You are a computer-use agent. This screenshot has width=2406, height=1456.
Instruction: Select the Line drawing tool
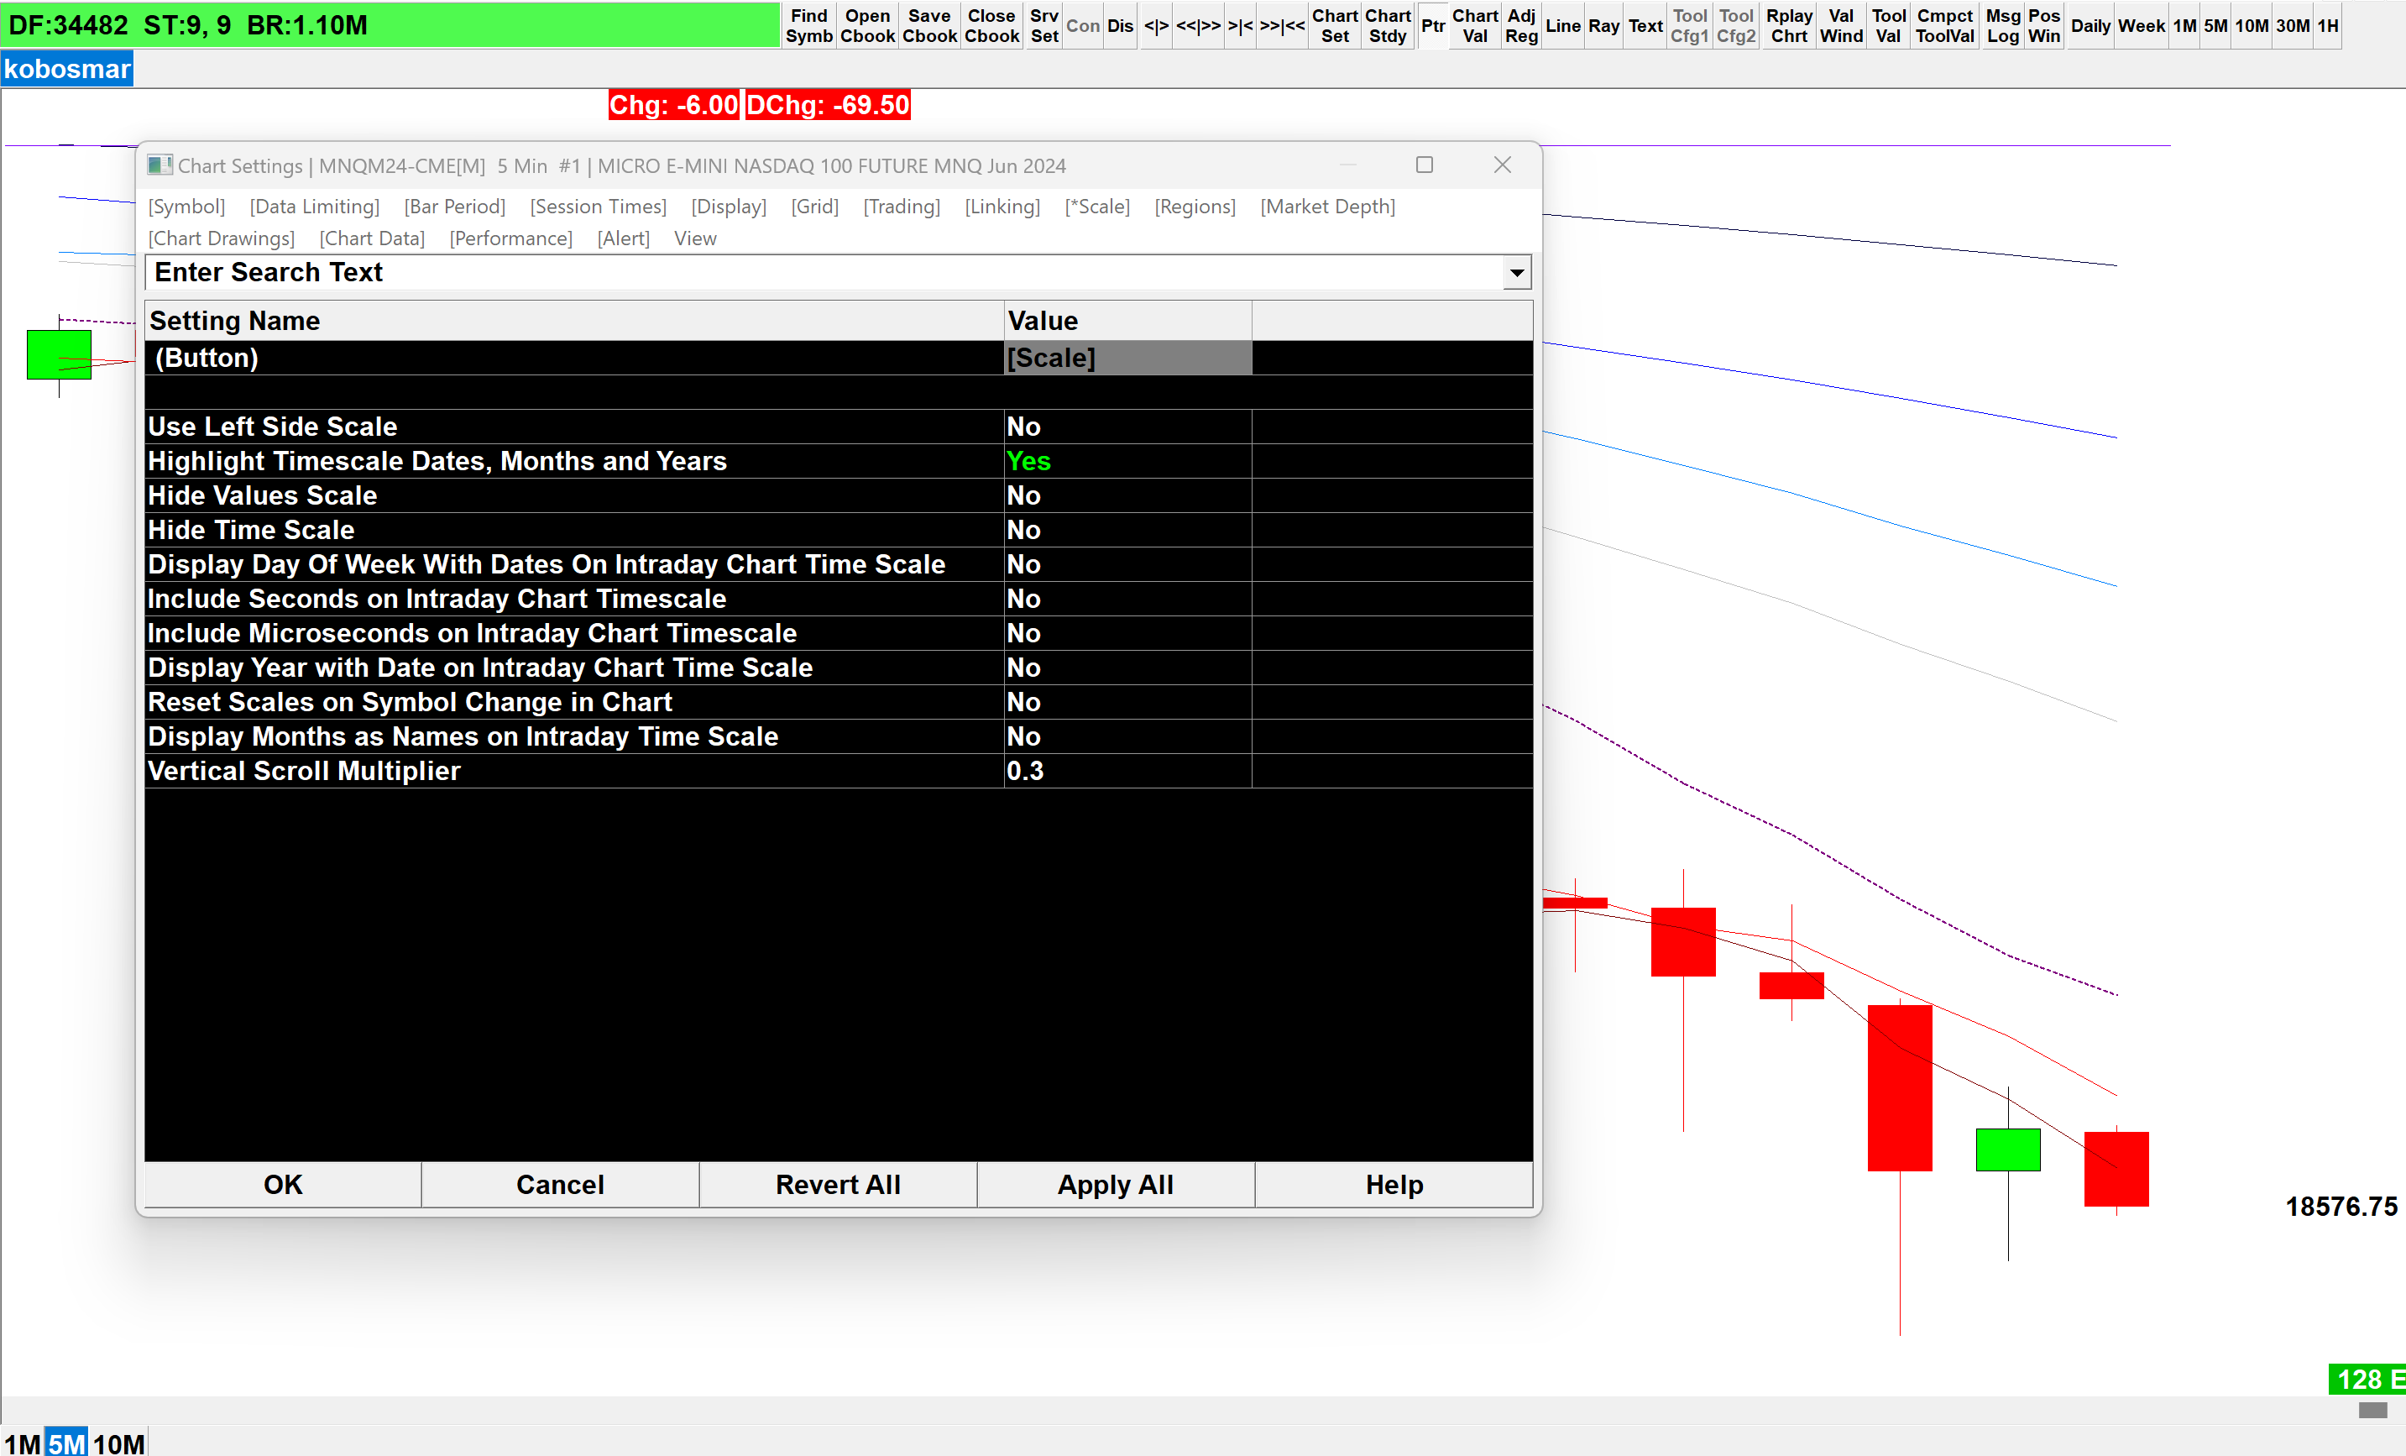(1562, 25)
